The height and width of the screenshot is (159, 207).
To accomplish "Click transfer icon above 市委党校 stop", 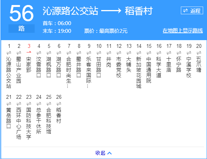I will coord(119,53).
